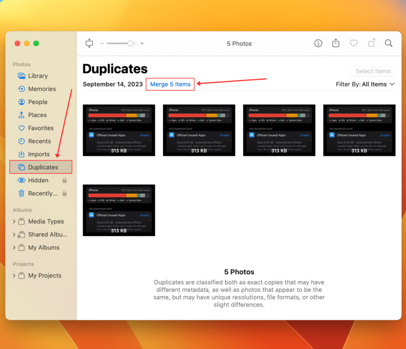The height and width of the screenshot is (349, 406).
Task: Expand the My Albums list
Action: (14, 247)
